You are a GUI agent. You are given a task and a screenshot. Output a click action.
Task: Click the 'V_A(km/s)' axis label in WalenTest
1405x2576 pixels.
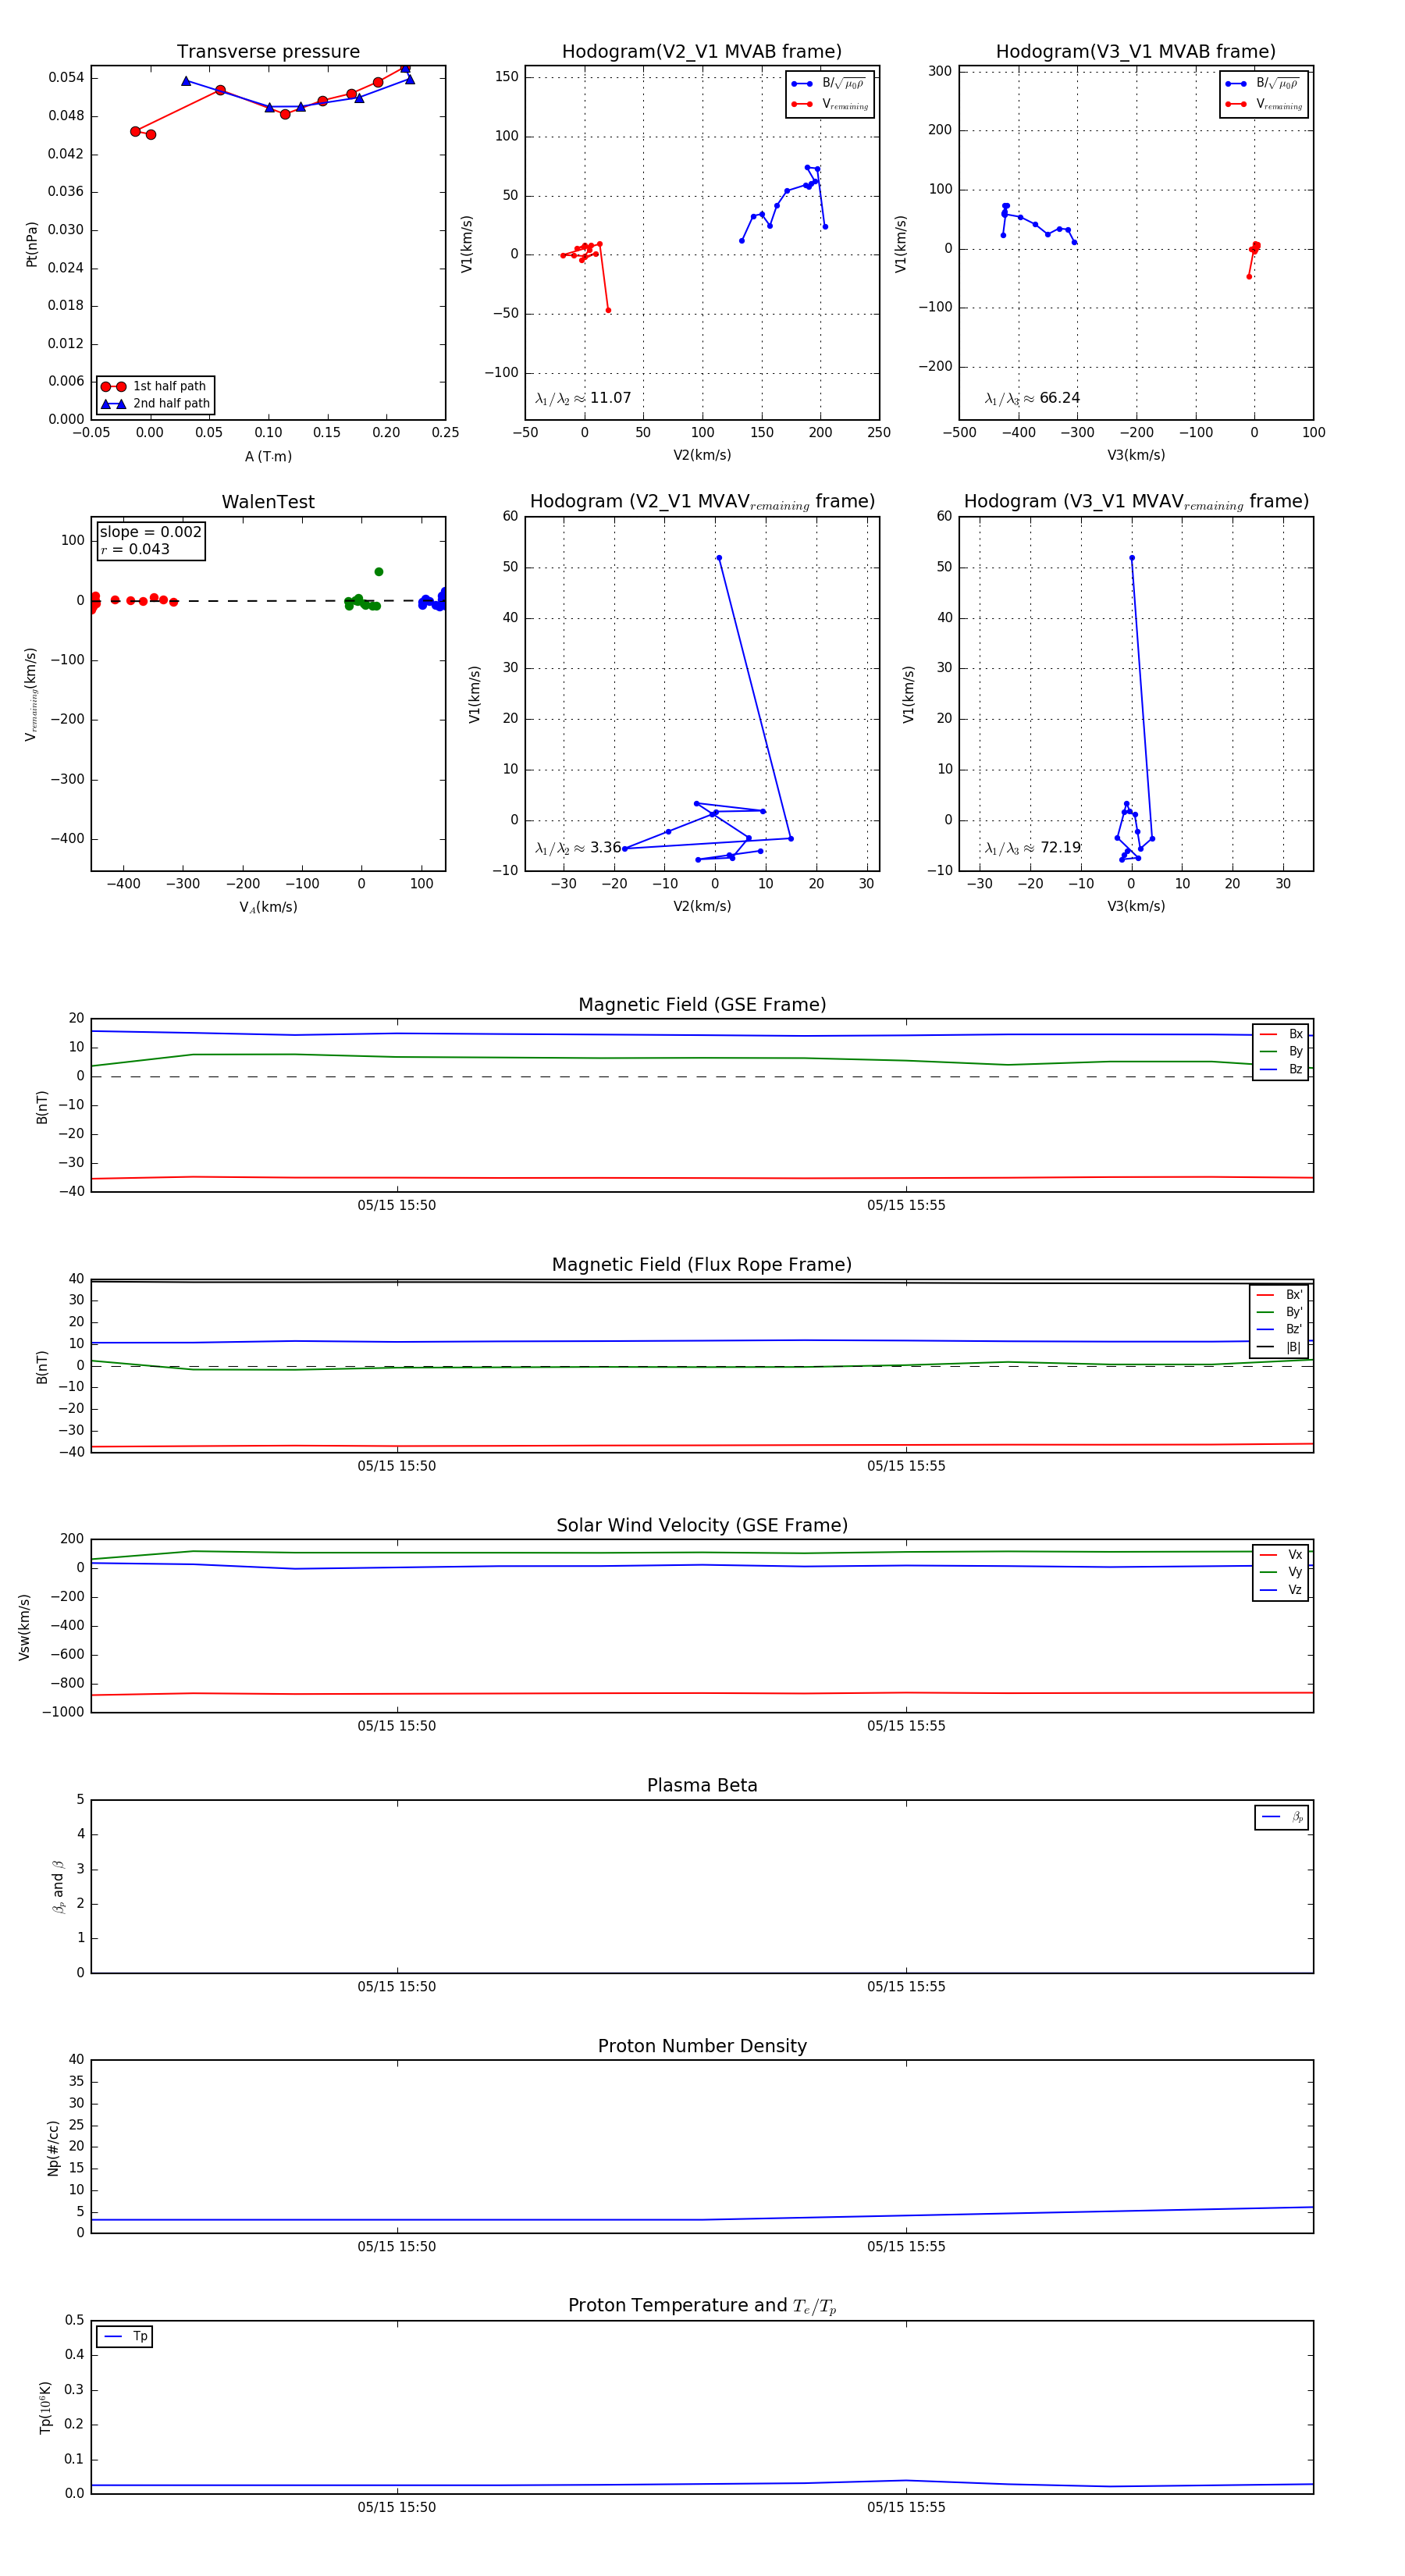pyautogui.click(x=268, y=907)
